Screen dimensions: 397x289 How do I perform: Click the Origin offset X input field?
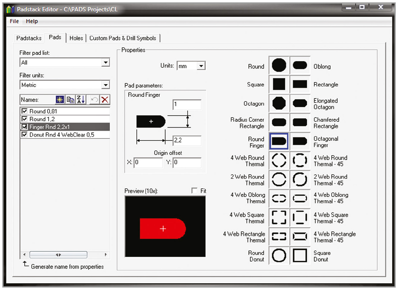coord(148,162)
